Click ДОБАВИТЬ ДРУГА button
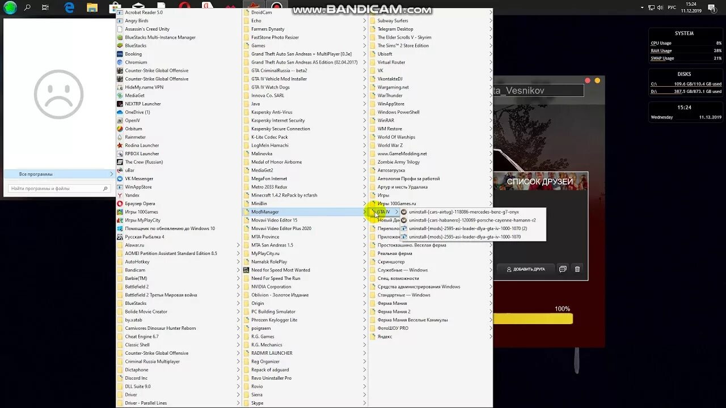This screenshot has width=726, height=408. click(526, 269)
